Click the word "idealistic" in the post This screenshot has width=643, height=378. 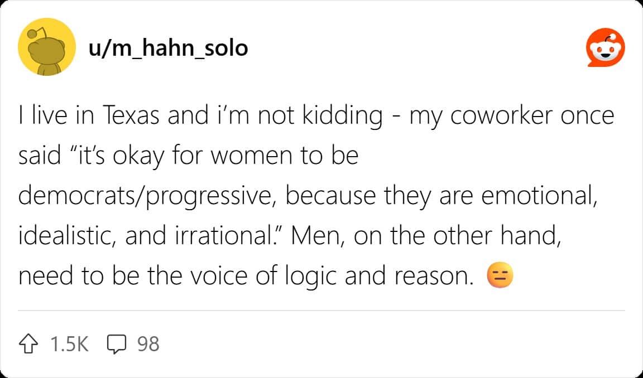tap(67, 236)
